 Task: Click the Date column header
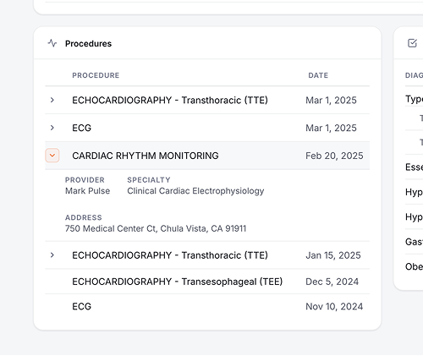click(x=318, y=75)
